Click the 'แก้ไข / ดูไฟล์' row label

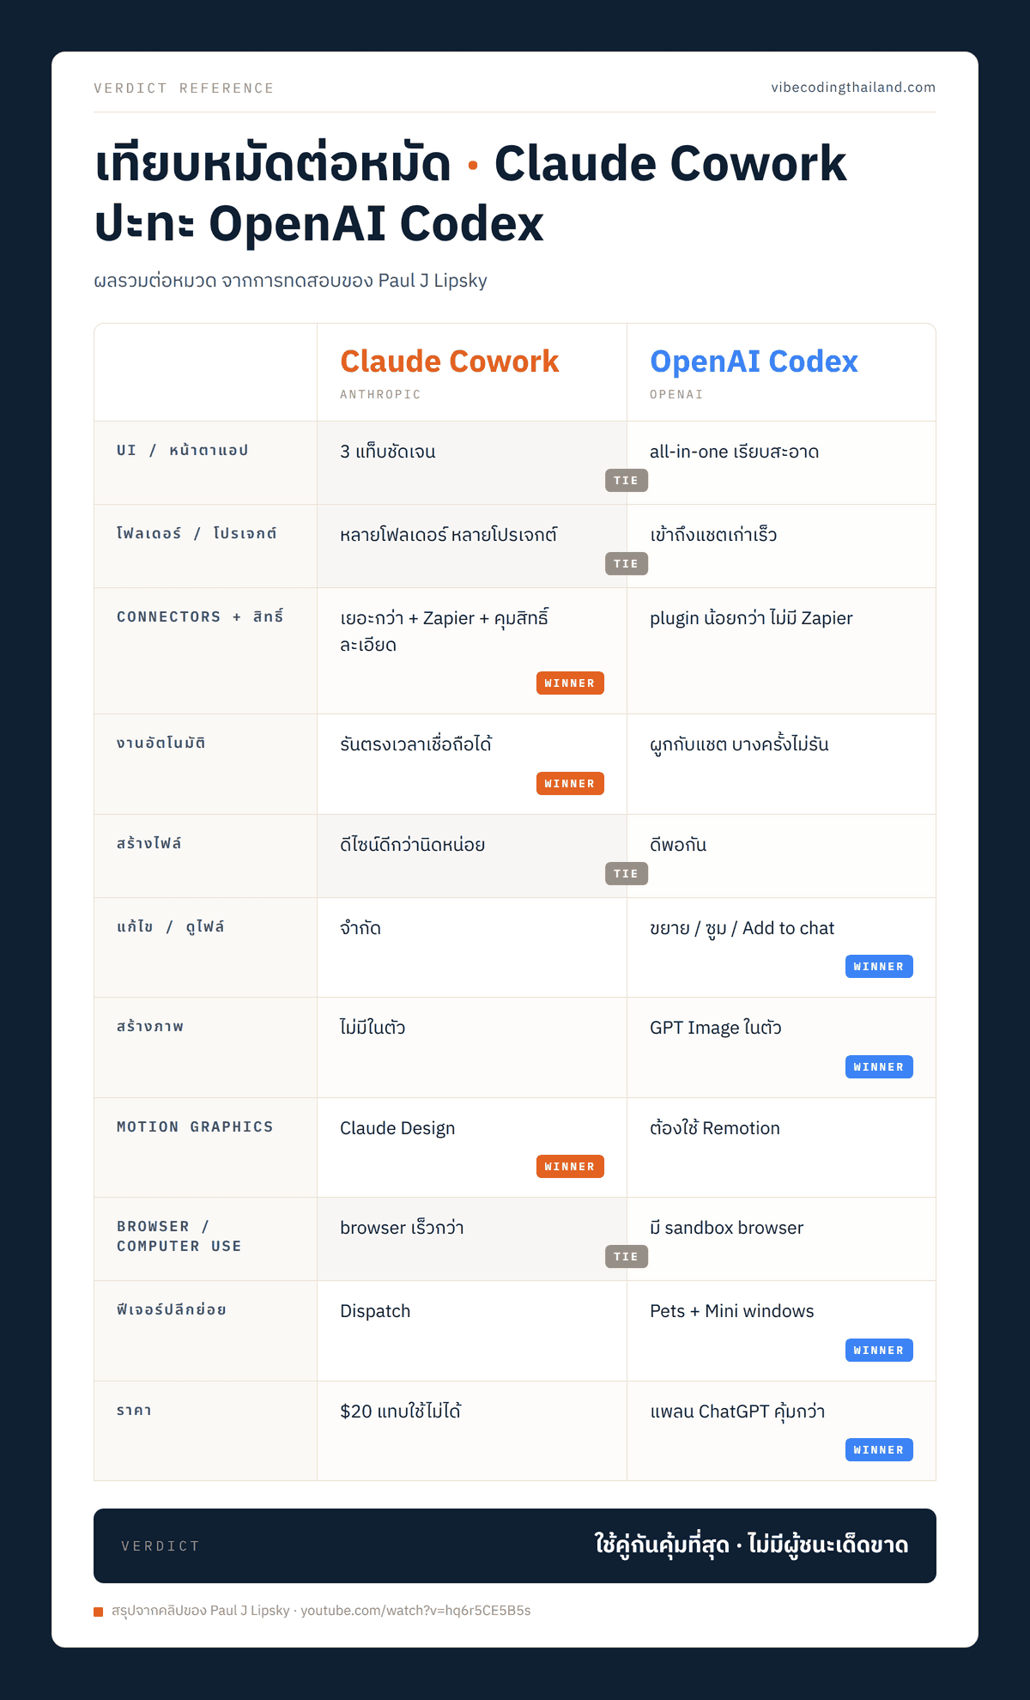click(x=171, y=927)
